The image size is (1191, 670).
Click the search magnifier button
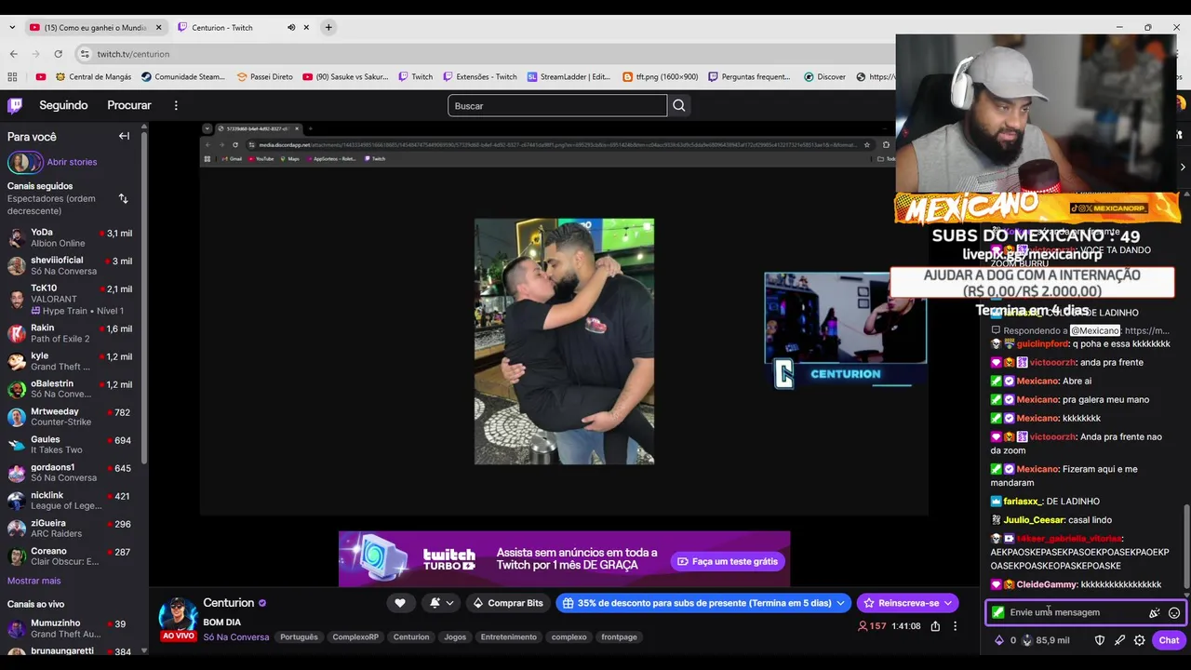tap(679, 105)
